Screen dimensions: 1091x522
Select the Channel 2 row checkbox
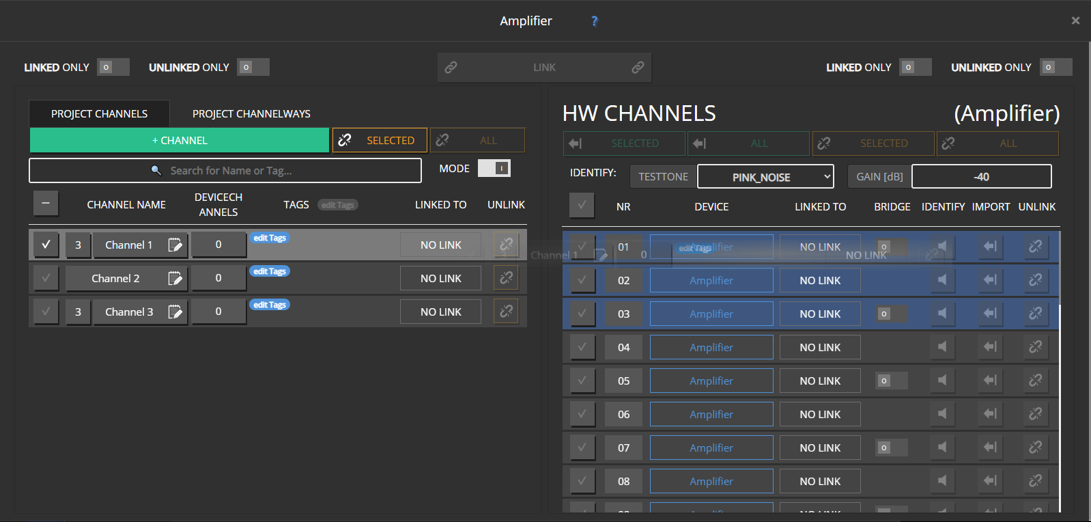[46, 278]
